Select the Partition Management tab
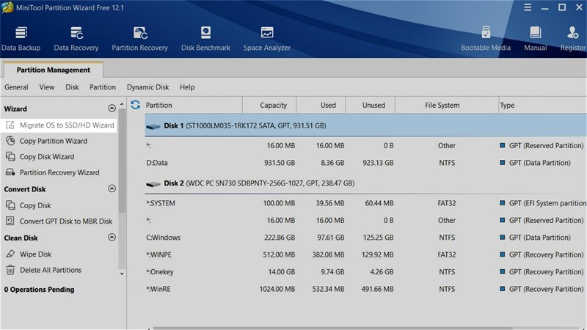 point(53,70)
